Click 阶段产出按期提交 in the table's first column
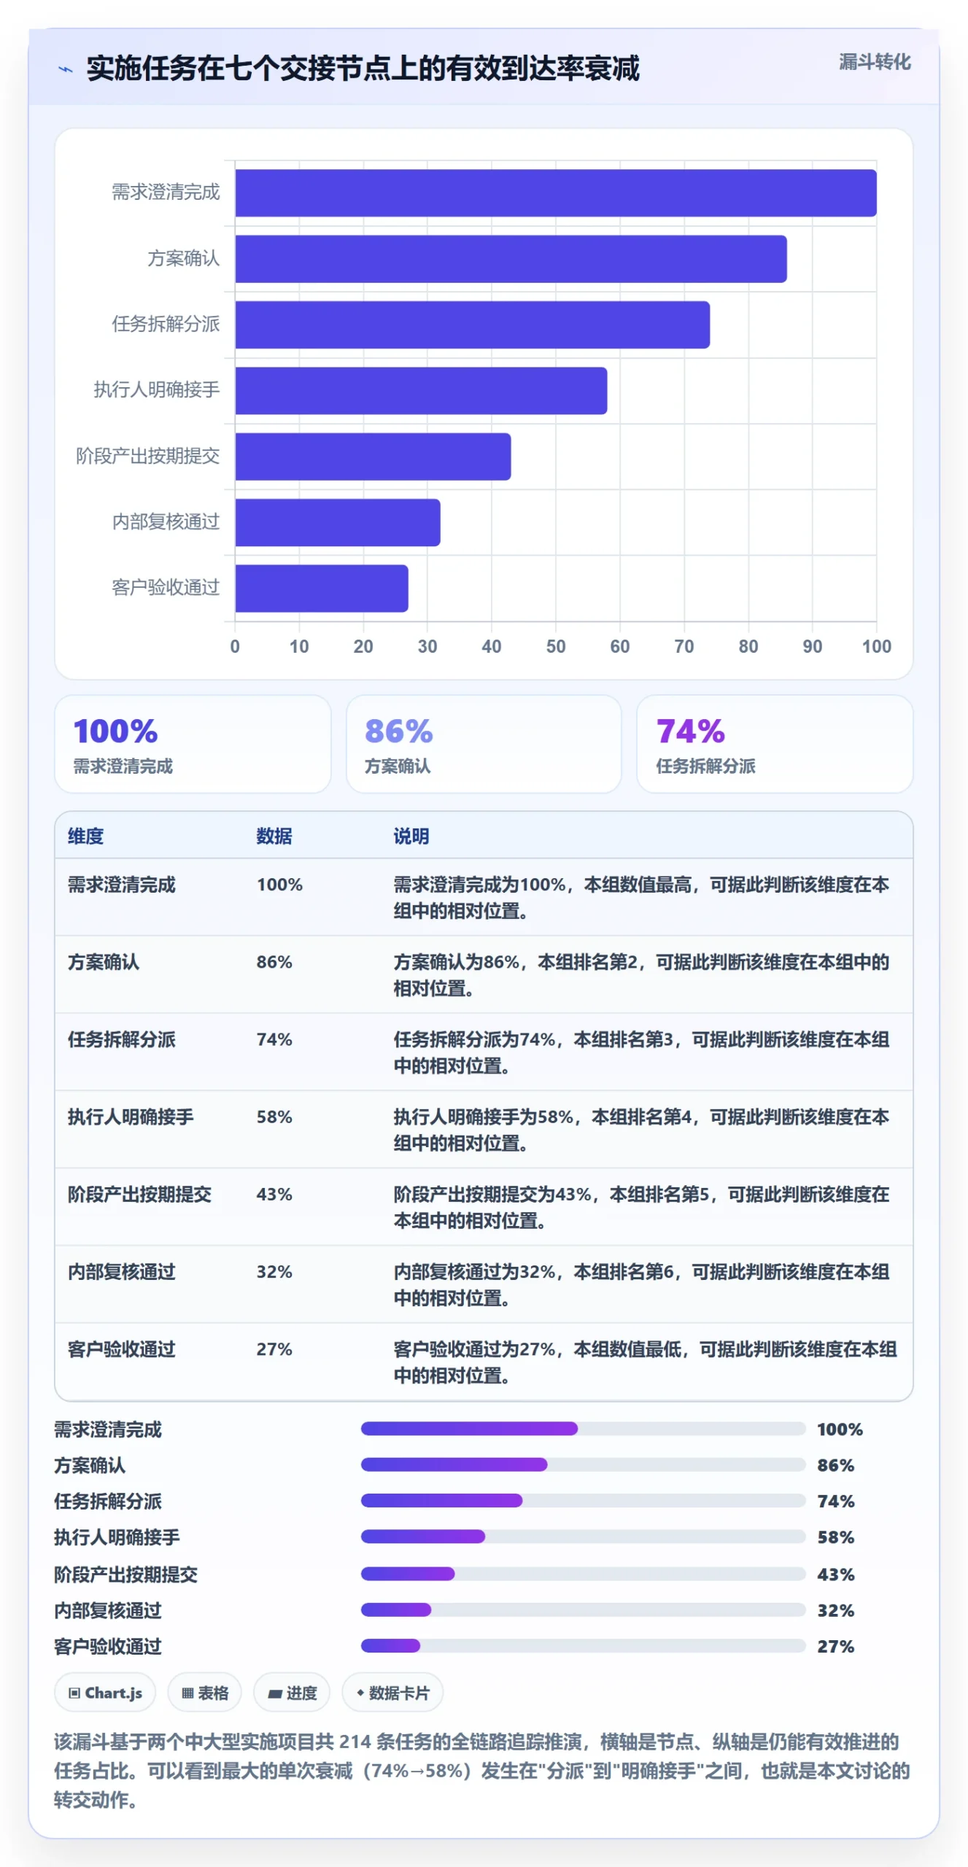The width and height of the screenshot is (968, 1867). tap(139, 1194)
